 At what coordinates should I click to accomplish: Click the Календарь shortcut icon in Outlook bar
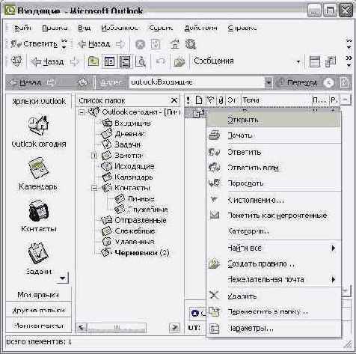click(x=38, y=168)
